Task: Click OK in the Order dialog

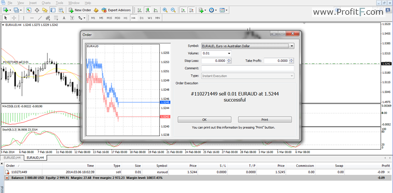Action: pos(204,119)
